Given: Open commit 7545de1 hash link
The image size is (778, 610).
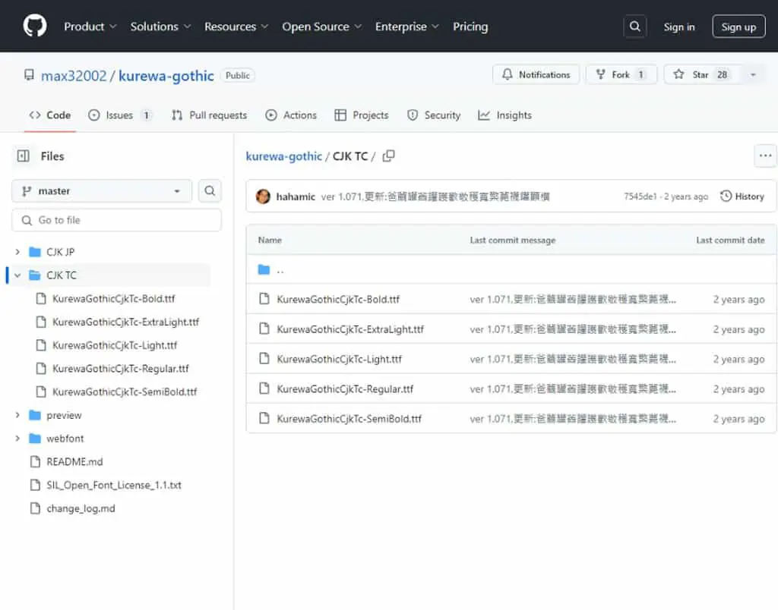Looking at the screenshot, I should tap(640, 197).
